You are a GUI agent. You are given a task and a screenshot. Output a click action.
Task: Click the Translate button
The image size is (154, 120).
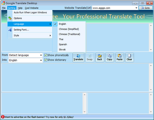(78, 58)
